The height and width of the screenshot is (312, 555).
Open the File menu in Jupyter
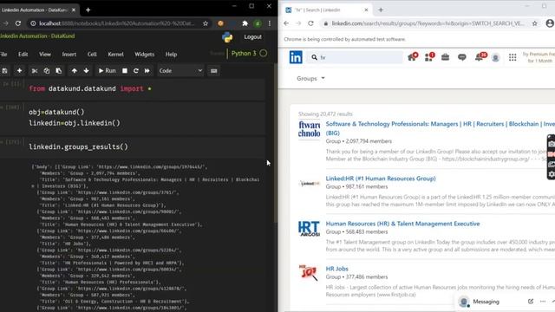click(x=3, y=54)
